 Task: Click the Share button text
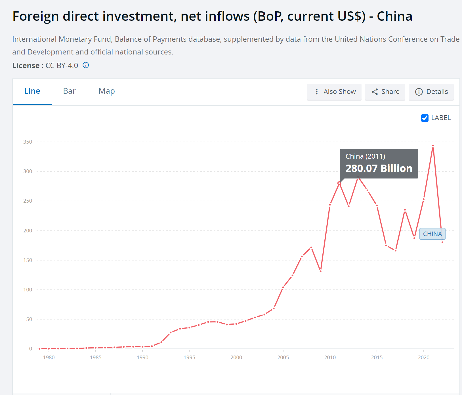coord(390,92)
